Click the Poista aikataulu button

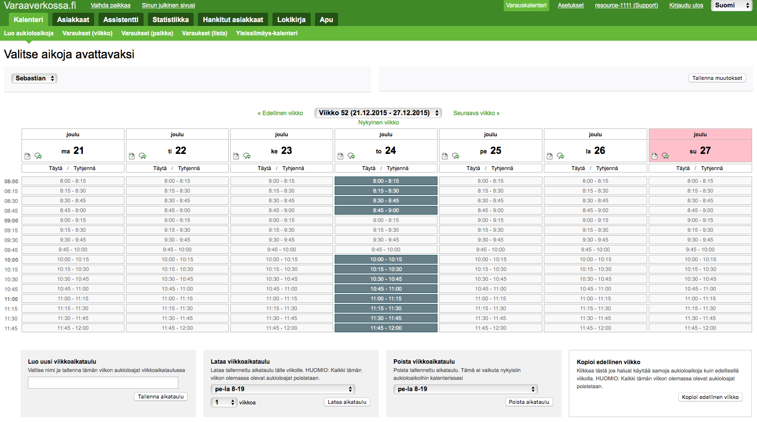529,402
